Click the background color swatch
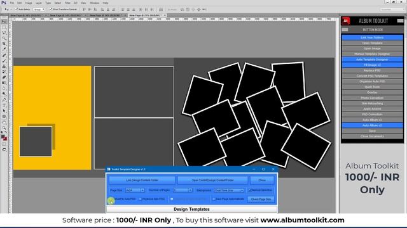Image resolution: width=407 pixels, height=228 pixels. (6, 139)
